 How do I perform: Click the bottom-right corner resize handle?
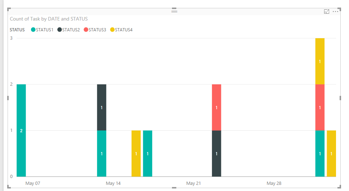click(340, 187)
